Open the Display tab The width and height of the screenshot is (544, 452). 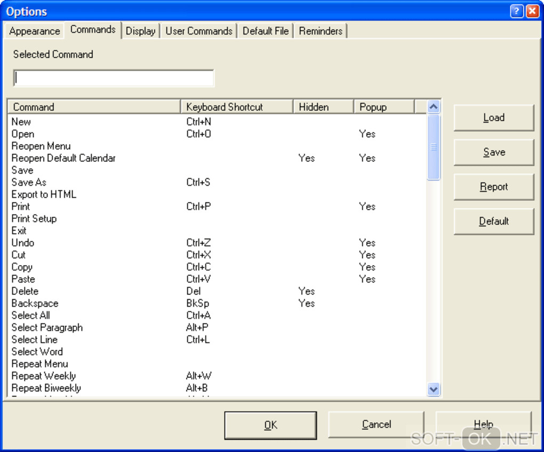pyautogui.click(x=140, y=31)
